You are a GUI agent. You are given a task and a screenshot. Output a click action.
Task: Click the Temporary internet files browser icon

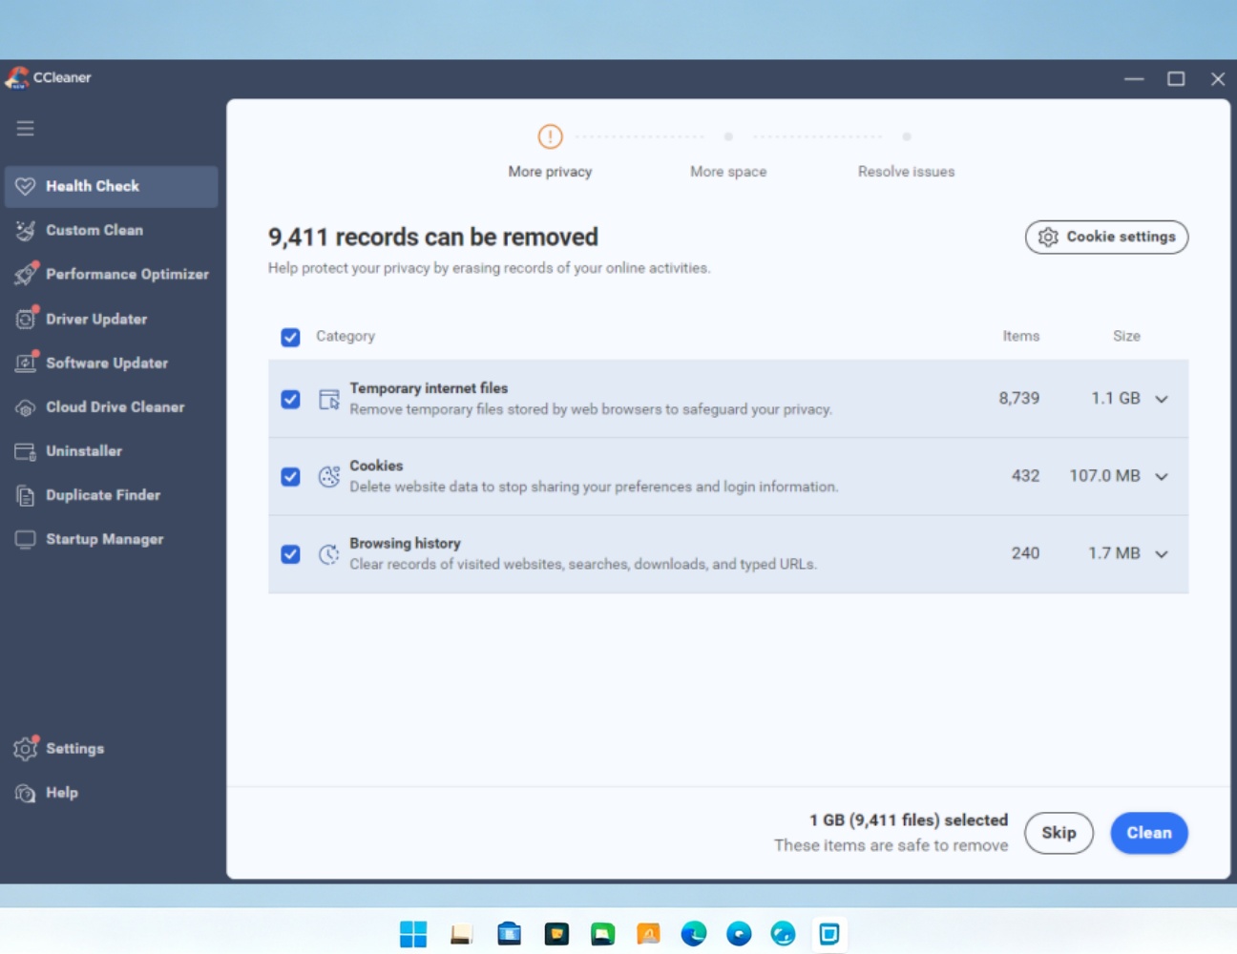(x=329, y=399)
